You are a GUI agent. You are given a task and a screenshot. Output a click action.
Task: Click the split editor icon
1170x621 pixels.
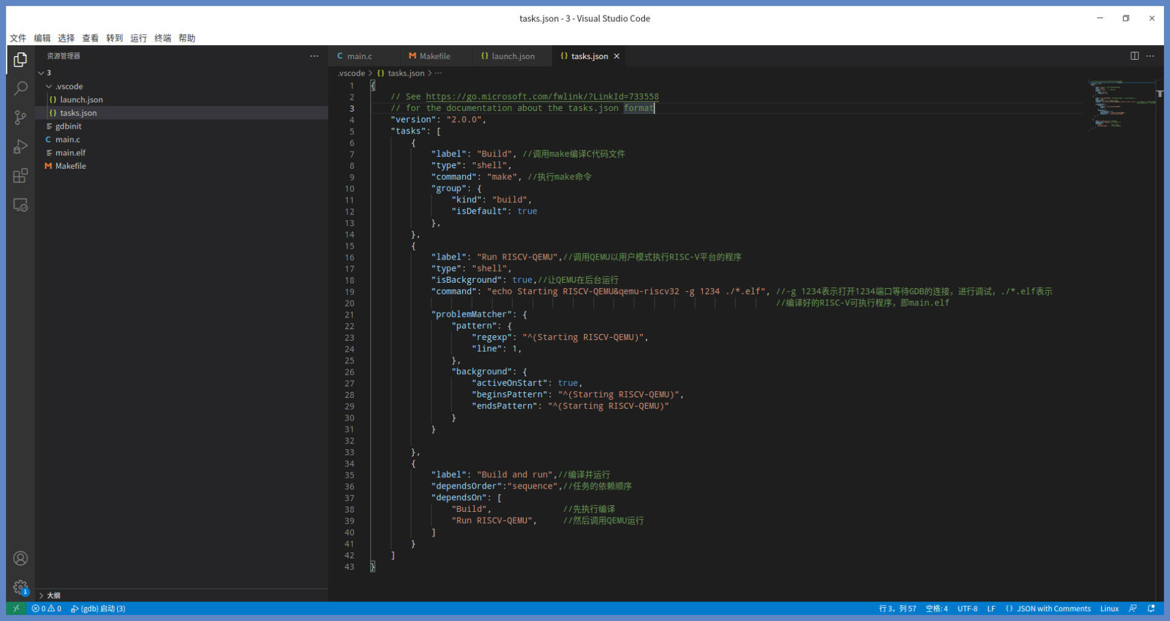tap(1134, 56)
